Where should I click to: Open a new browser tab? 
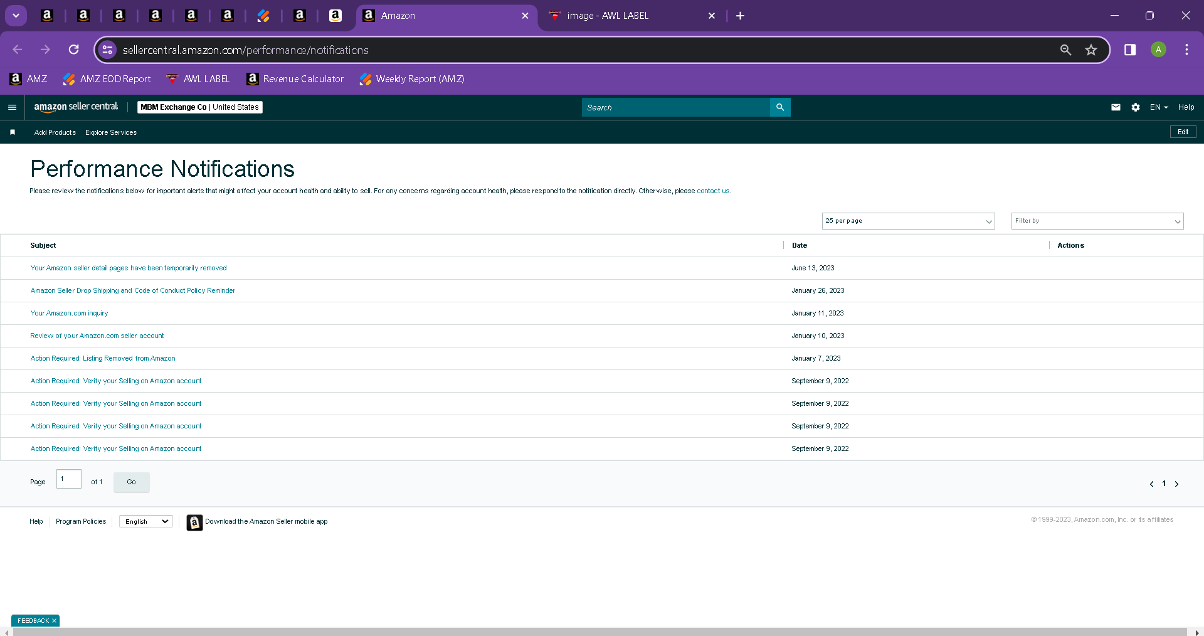pos(740,16)
